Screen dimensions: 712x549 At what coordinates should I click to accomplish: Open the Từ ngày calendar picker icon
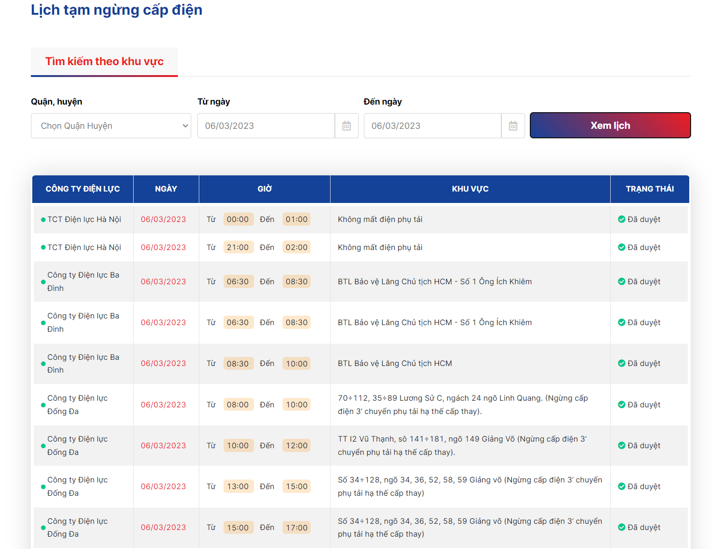pos(347,126)
